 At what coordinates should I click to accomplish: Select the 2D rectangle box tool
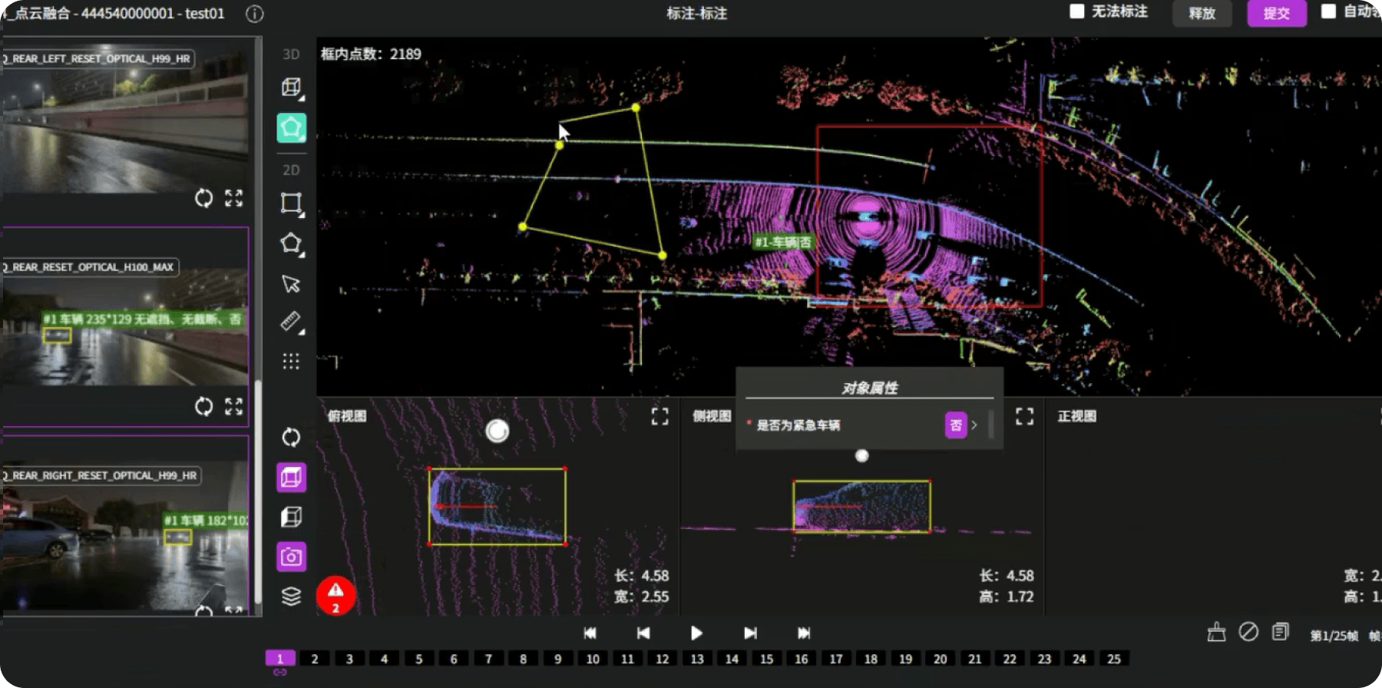tap(291, 203)
